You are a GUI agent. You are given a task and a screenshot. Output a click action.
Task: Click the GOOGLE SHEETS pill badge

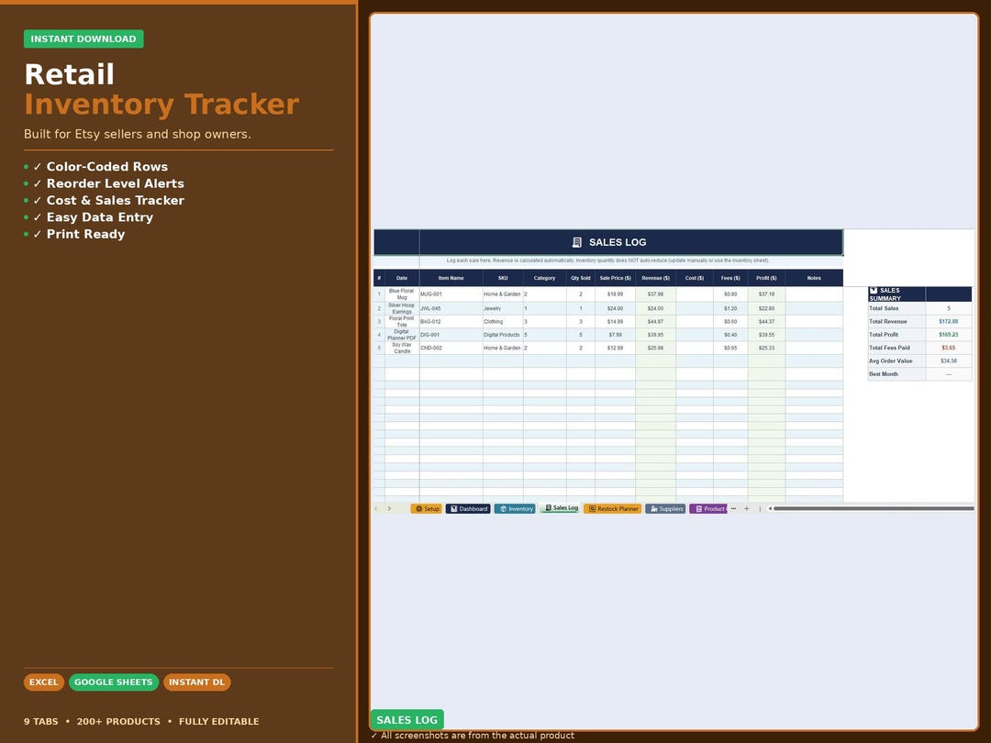click(113, 682)
